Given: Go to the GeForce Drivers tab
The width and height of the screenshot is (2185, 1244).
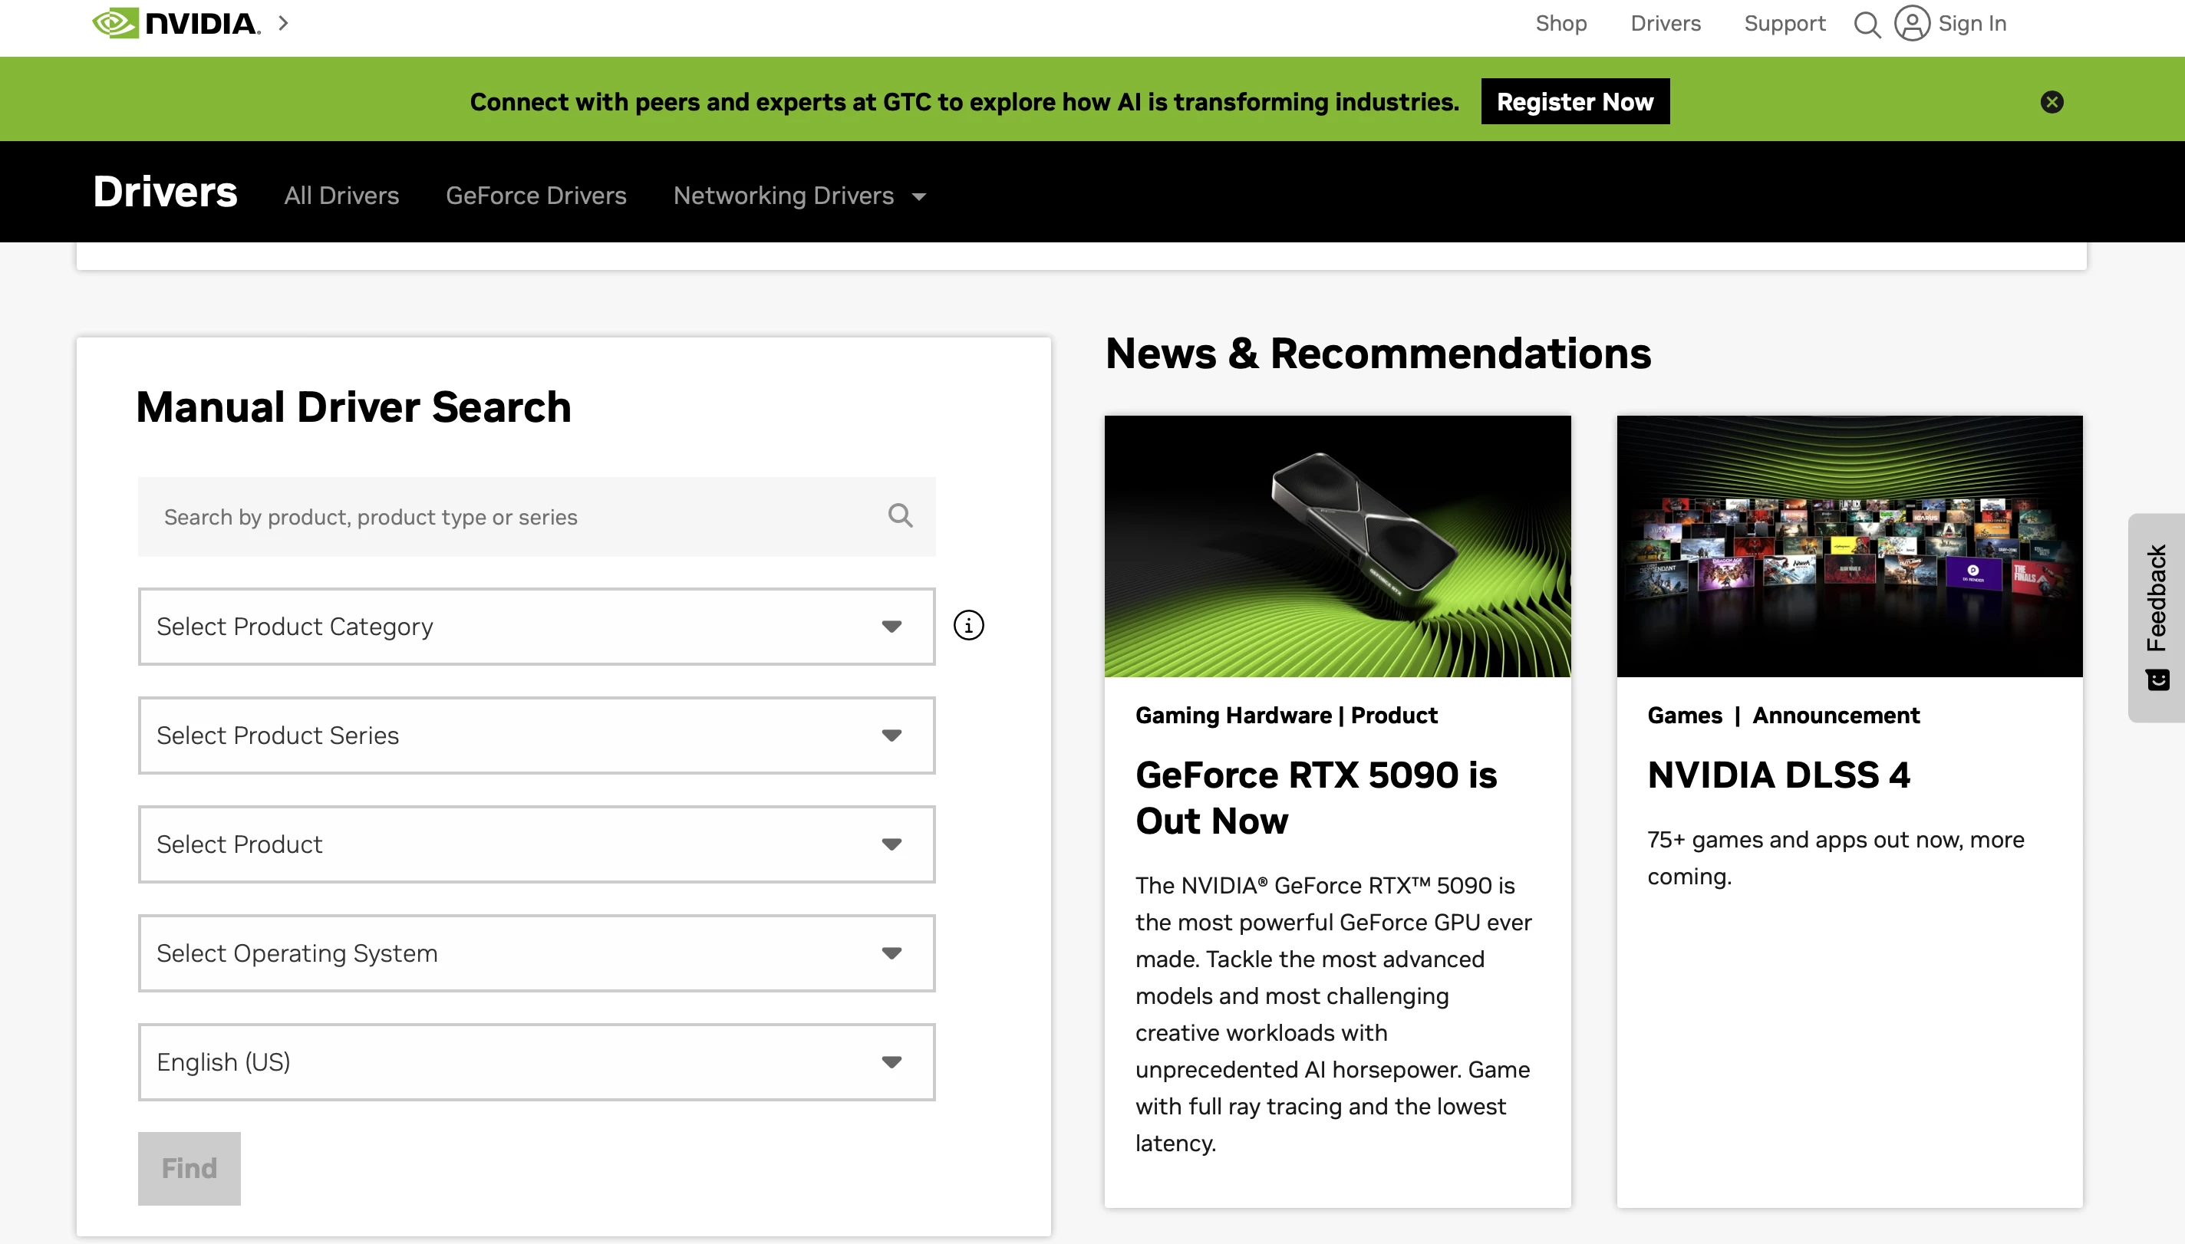Looking at the screenshot, I should pyautogui.click(x=536, y=196).
